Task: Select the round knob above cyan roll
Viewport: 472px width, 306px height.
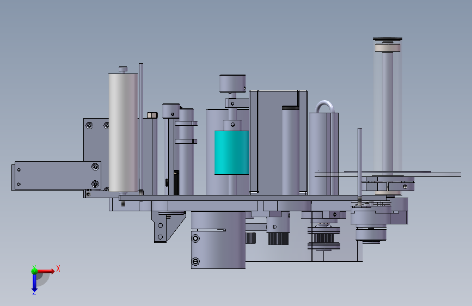Action: coord(232,83)
